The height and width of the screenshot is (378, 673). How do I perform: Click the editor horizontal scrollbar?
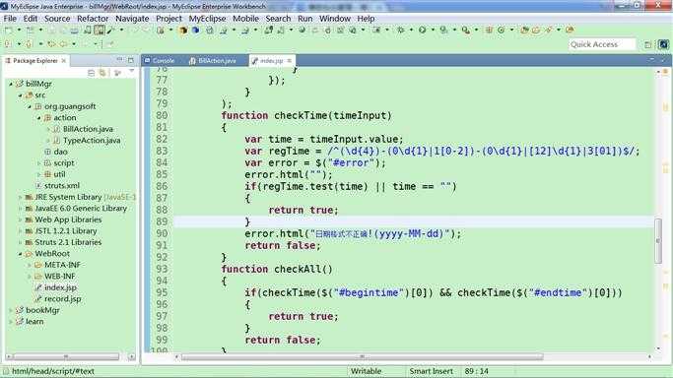(x=363, y=356)
